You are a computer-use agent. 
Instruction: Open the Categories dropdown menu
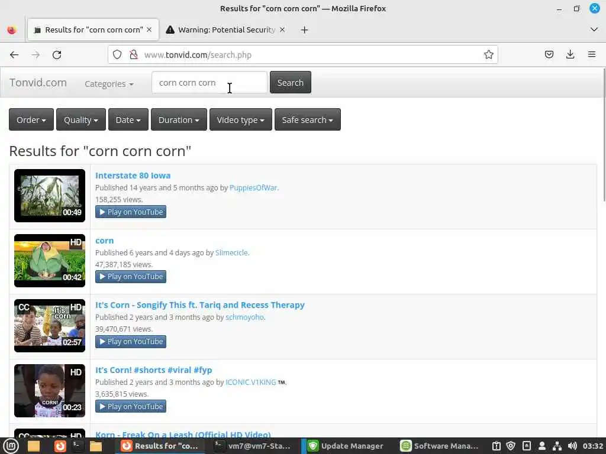click(x=109, y=84)
